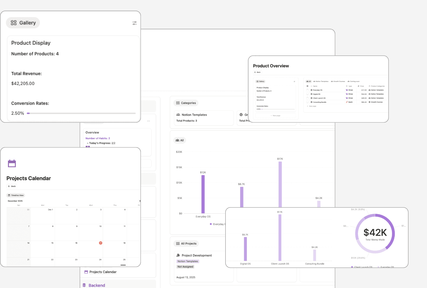Open the filter options in the Gallery panel
This screenshot has width=427, height=288.
(134, 23)
